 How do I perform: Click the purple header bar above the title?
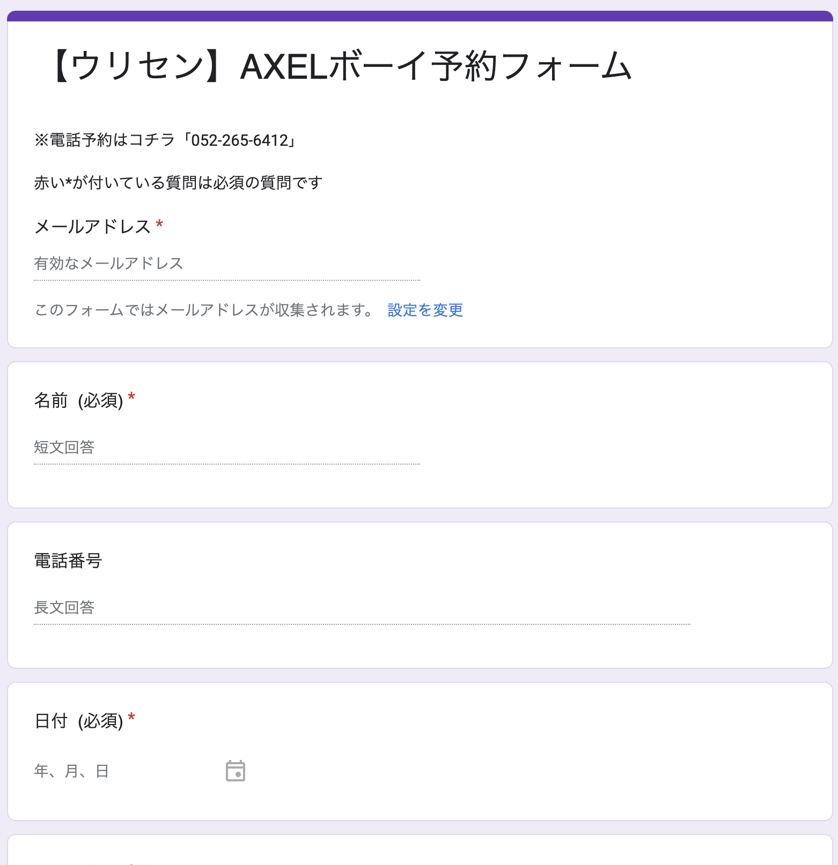(420, 16)
